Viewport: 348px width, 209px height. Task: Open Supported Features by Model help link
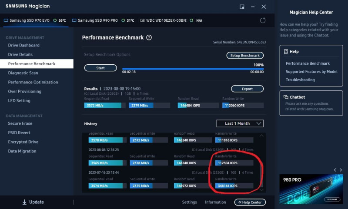pos(311,72)
